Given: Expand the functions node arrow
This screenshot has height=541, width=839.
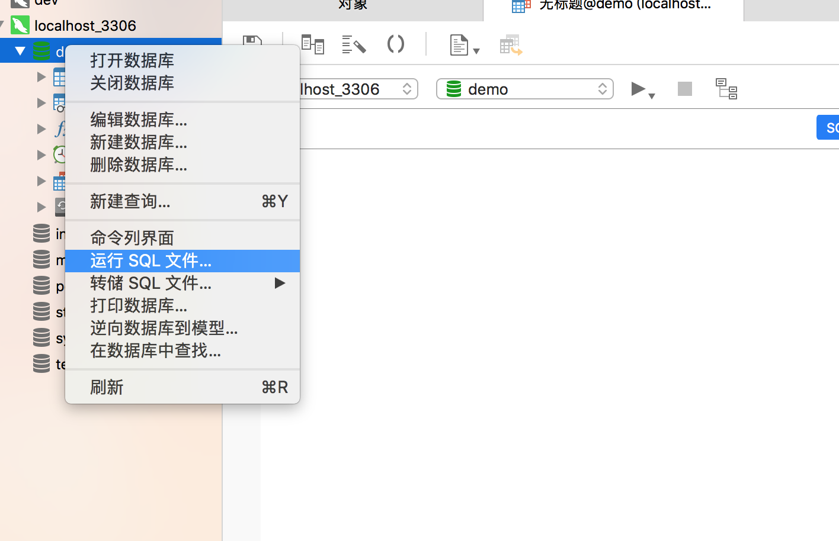Looking at the screenshot, I should tap(41, 129).
